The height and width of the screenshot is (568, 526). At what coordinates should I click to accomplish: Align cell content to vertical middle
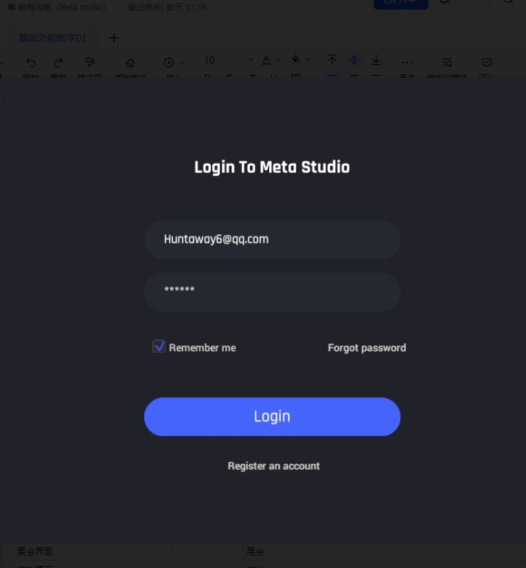[354, 61]
